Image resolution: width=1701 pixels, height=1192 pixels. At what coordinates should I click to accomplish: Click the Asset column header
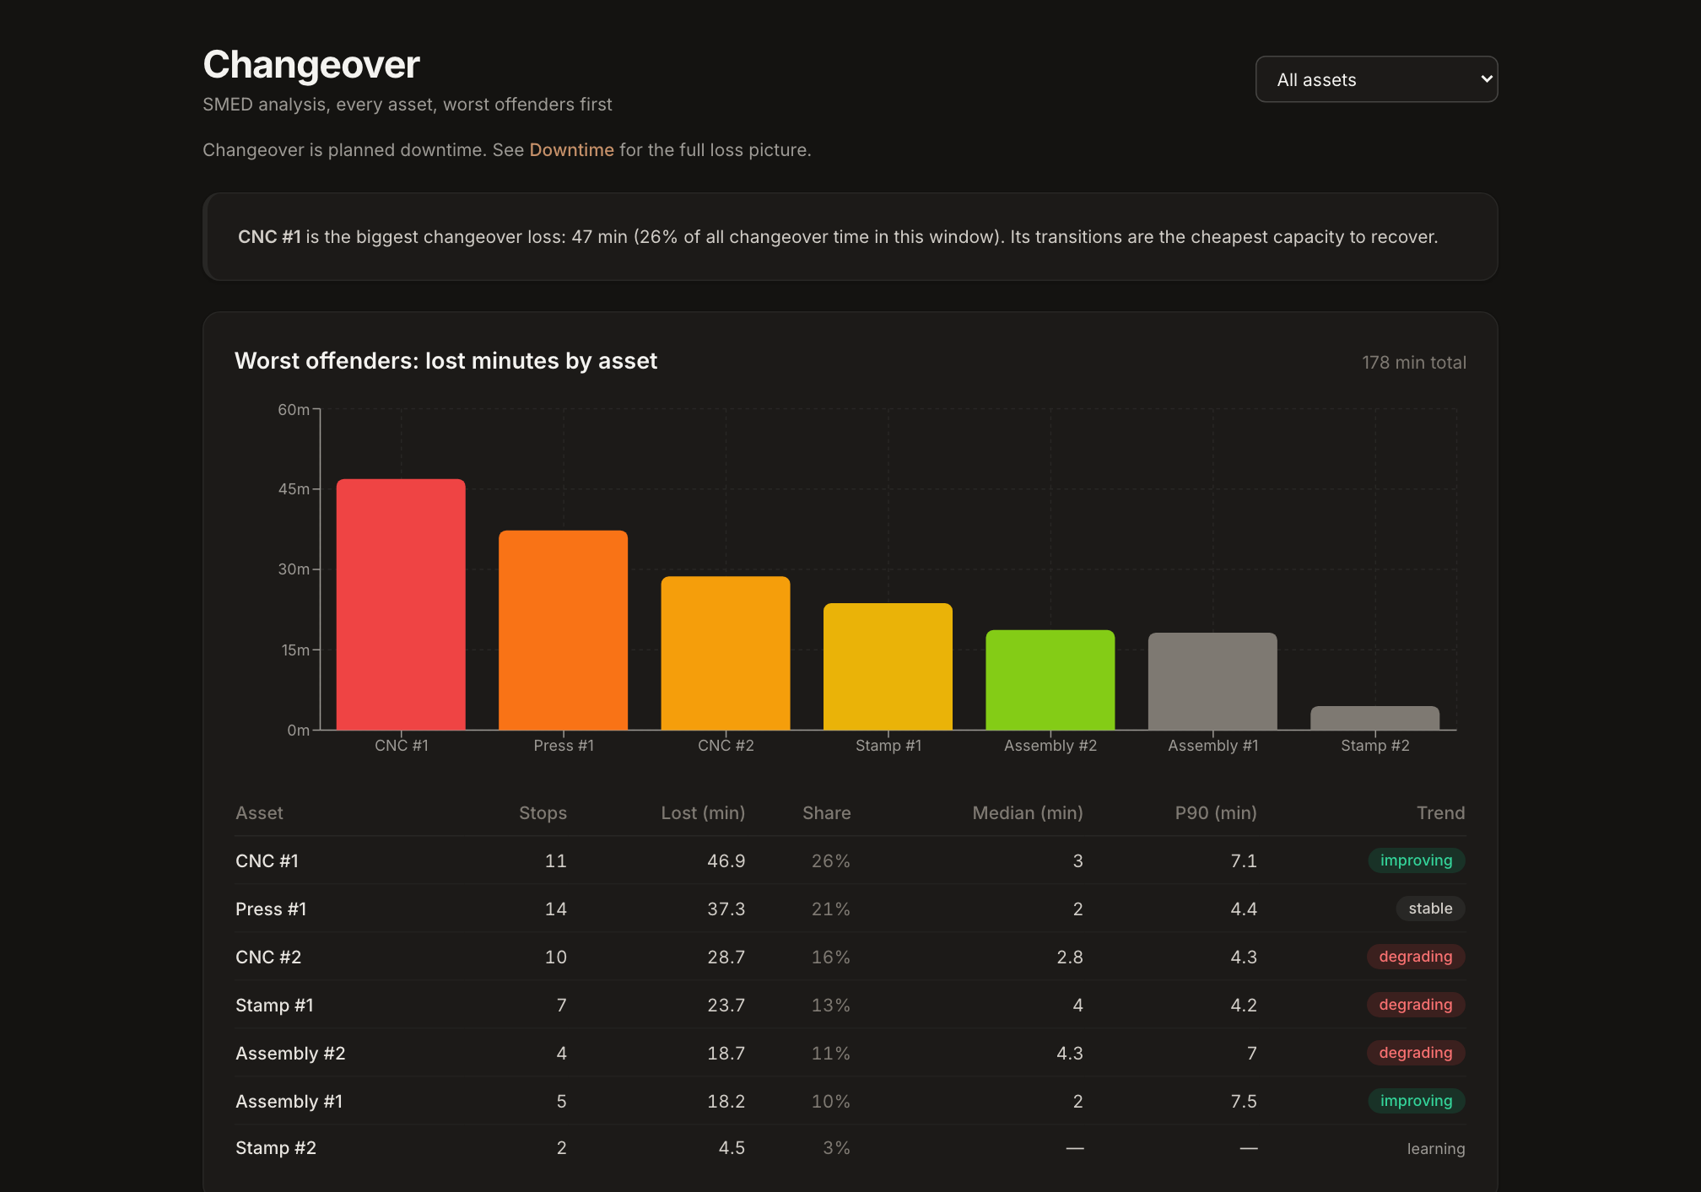pyautogui.click(x=259, y=813)
